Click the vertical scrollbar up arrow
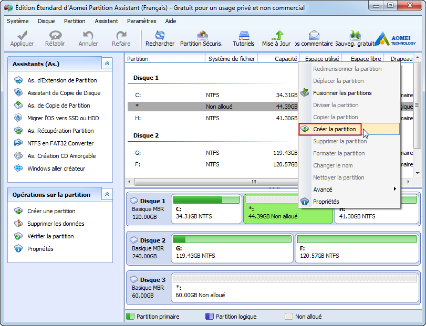Image resolution: width=426 pixels, height=326 pixels. (x=418, y=58)
